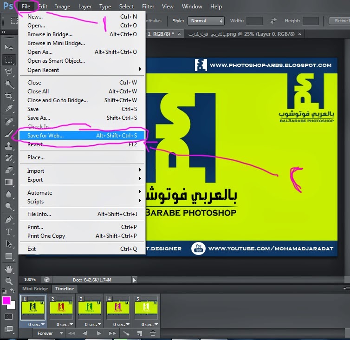Open frame 3 delay dropdown
The width and height of the screenshot is (350, 340).
(93, 324)
